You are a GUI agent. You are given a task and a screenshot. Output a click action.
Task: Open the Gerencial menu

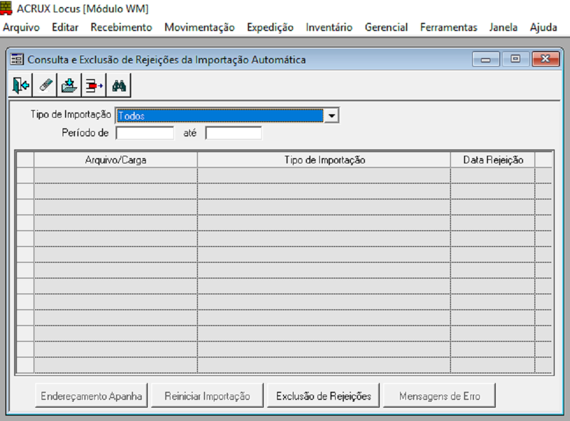coord(386,28)
